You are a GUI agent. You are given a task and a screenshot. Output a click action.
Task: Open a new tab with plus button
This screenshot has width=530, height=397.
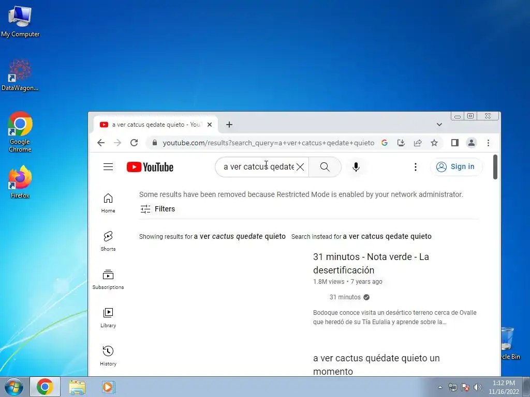point(229,125)
